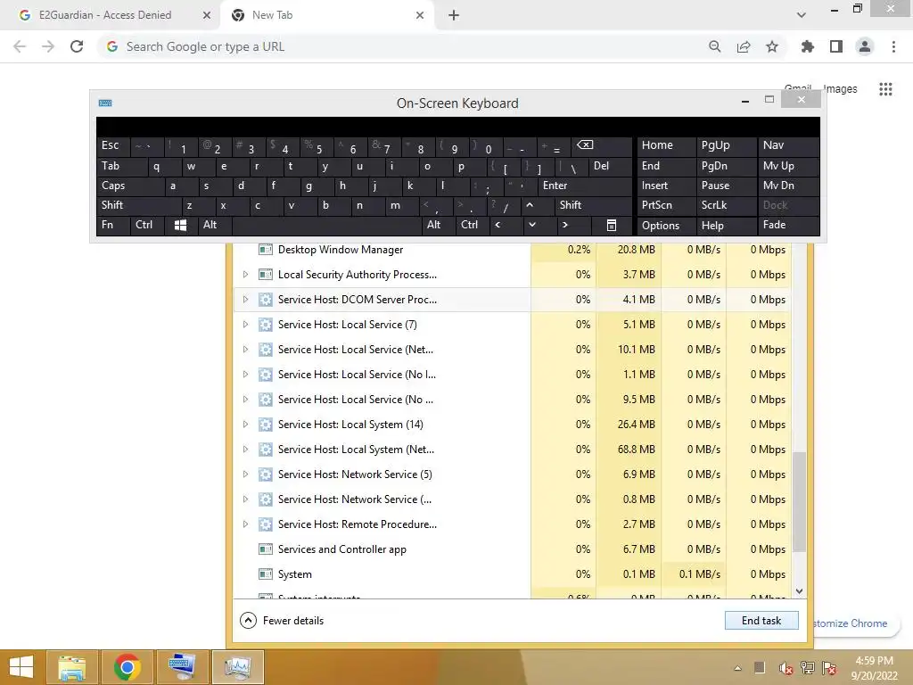Open Chrome profile avatar
Viewport: 913px width, 685px height.
[865, 46]
